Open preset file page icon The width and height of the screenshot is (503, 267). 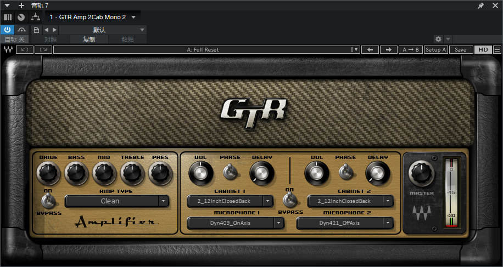pyautogui.click(x=37, y=30)
